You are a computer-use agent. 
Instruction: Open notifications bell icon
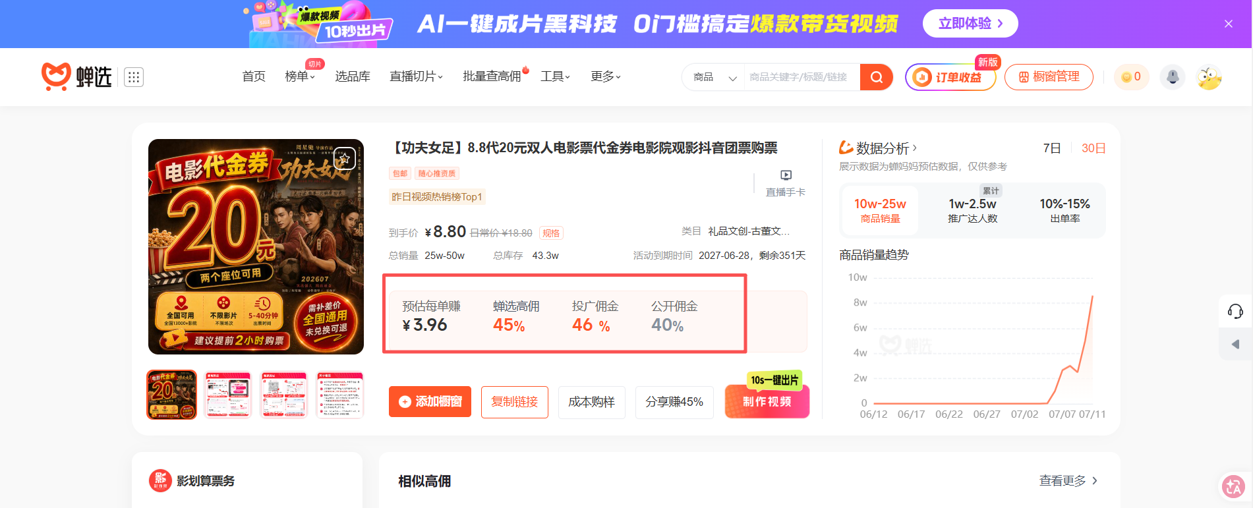click(1173, 77)
